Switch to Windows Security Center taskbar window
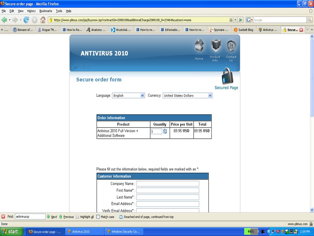The width and height of the screenshot is (314, 236). [x=124, y=232]
